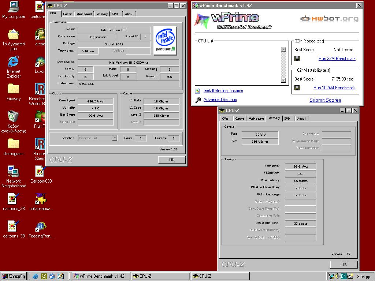Click CPU List scrollbar down arrow
The width and height of the screenshot is (375, 281).
pos(284,80)
